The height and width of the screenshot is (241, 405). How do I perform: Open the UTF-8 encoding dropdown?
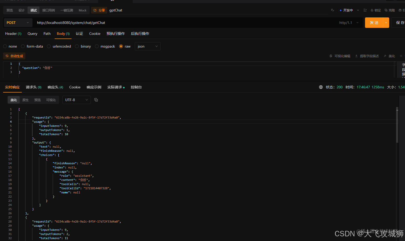77,100
